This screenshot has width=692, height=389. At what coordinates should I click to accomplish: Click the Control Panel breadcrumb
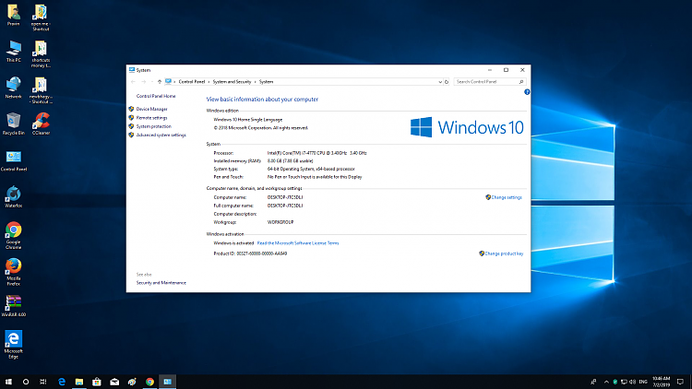point(192,82)
